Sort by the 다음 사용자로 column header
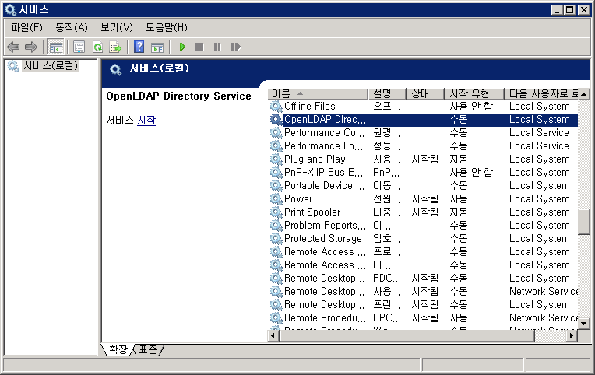This screenshot has width=595, height=375. click(x=541, y=93)
